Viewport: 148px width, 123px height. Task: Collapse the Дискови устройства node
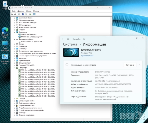pyautogui.click(x=15, y=39)
